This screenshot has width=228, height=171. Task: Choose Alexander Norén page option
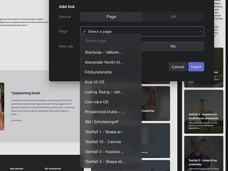click(104, 62)
